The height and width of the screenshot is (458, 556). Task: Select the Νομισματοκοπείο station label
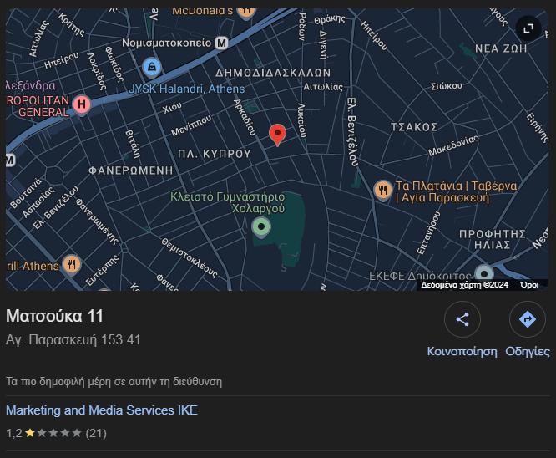[x=167, y=43]
